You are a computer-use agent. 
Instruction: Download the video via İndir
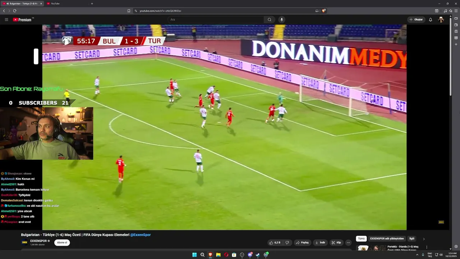[320, 242]
